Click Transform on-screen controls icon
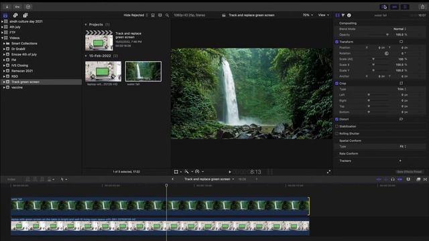 click(401, 42)
